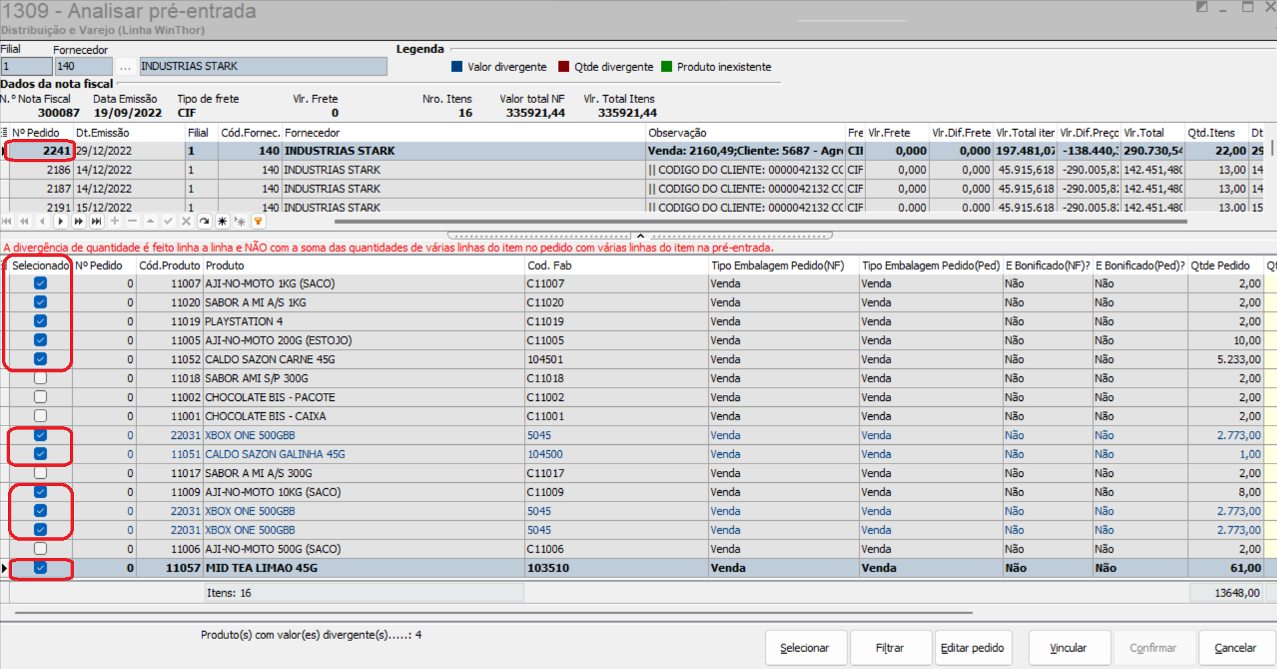Click the refresh curved arrow icon
Image resolution: width=1277 pixels, height=669 pixels.
pos(204,221)
